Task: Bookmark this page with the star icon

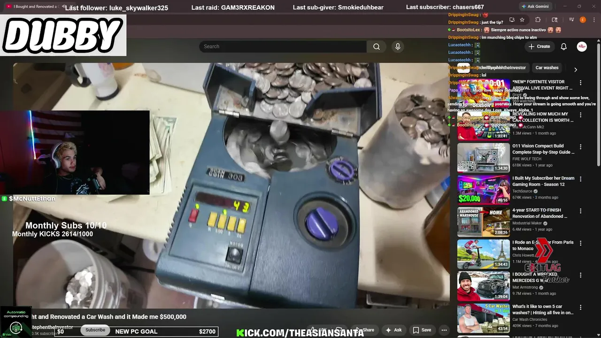Action: coord(522,20)
